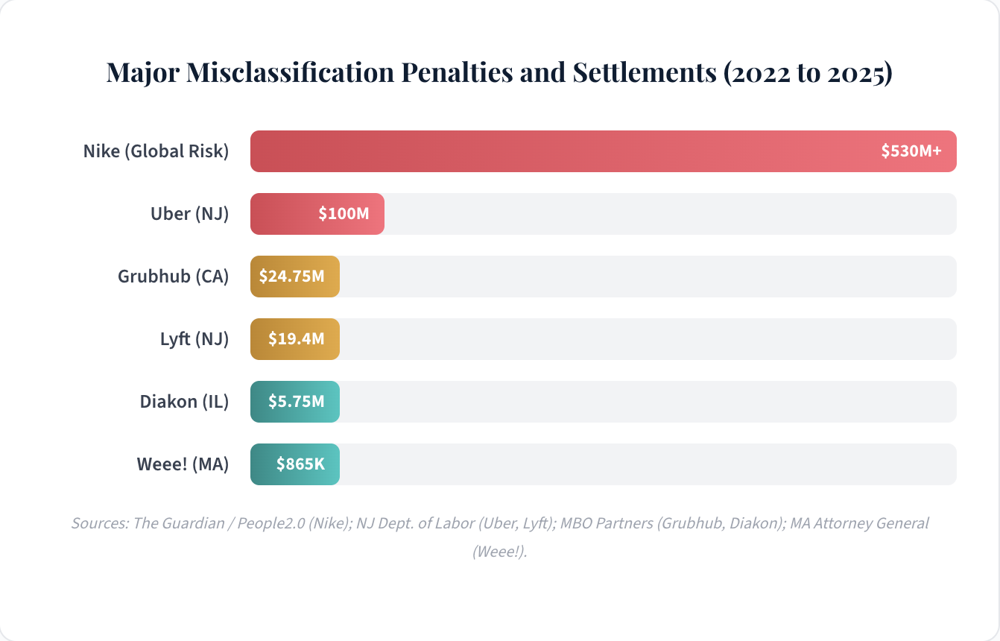Screen dimensions: 1000x641
Task: Click the Uber (NJ) row label
Action: (x=189, y=214)
